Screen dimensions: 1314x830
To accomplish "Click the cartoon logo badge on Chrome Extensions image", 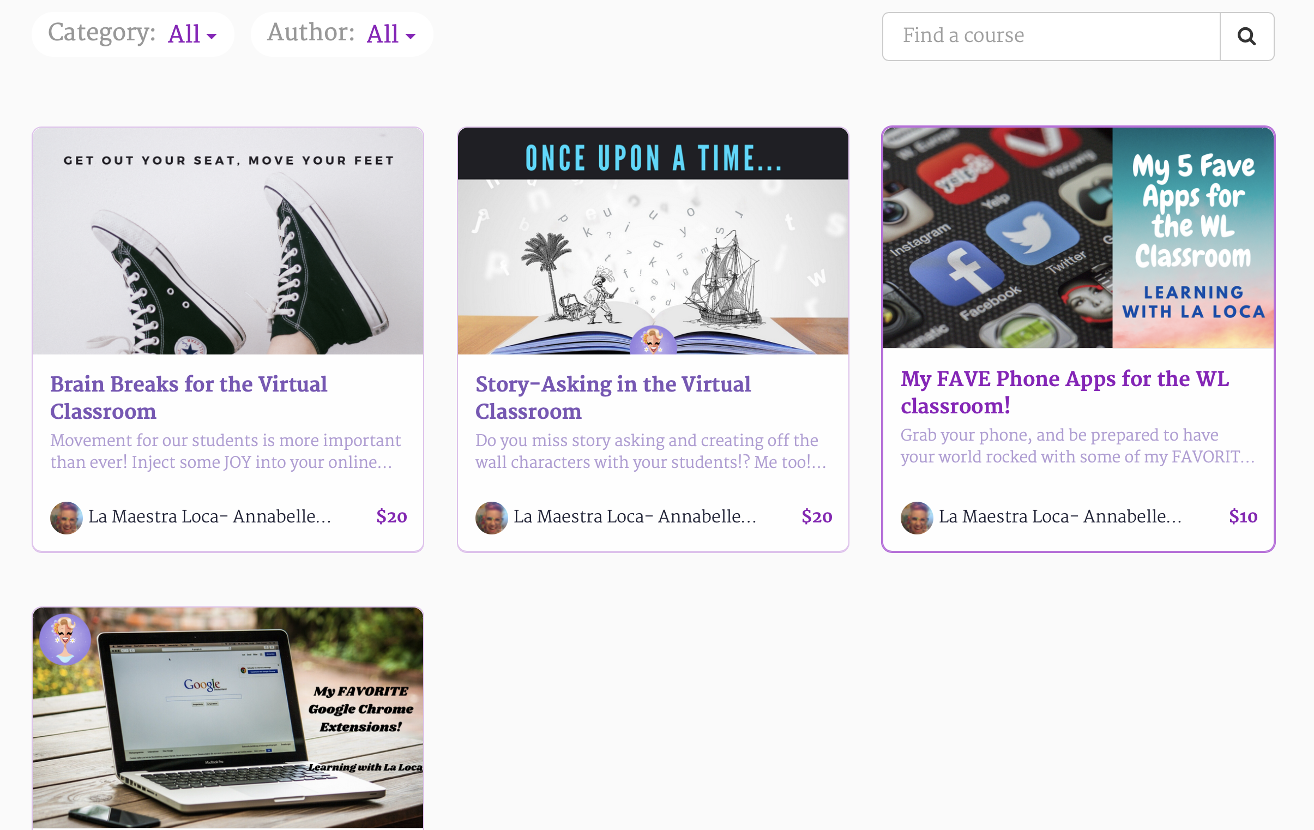I will coord(65,639).
